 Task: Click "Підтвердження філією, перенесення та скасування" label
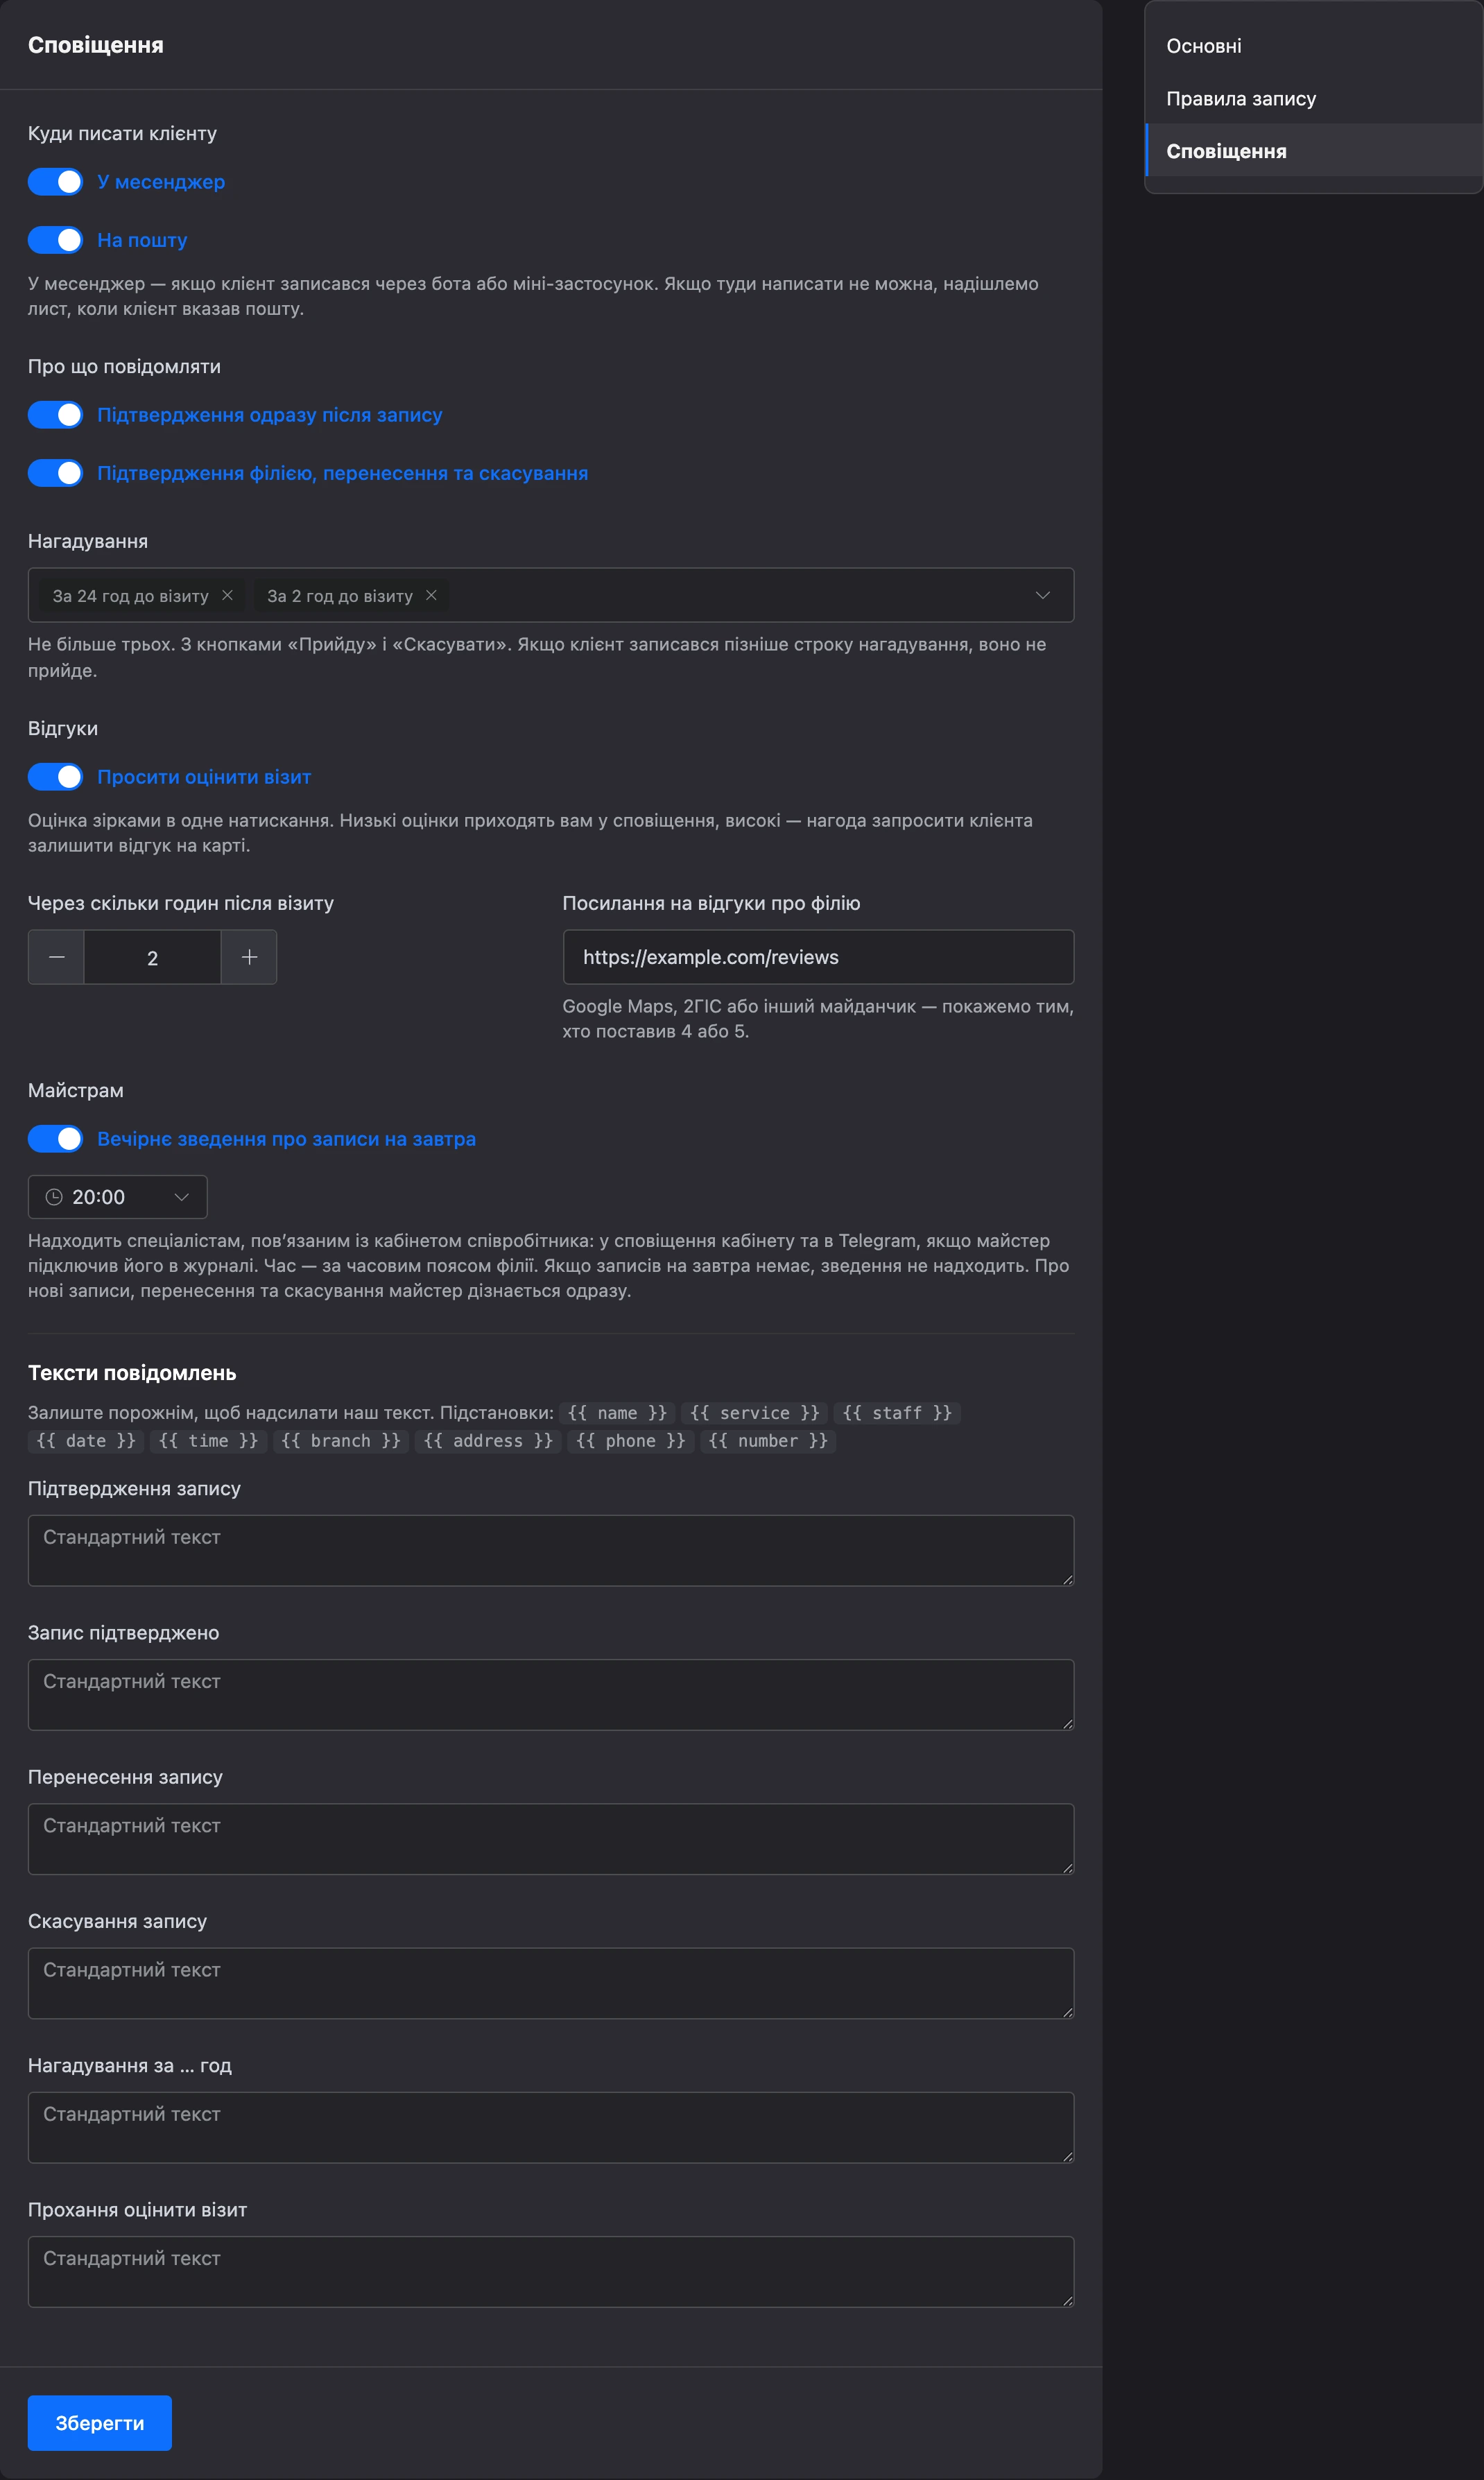point(342,473)
